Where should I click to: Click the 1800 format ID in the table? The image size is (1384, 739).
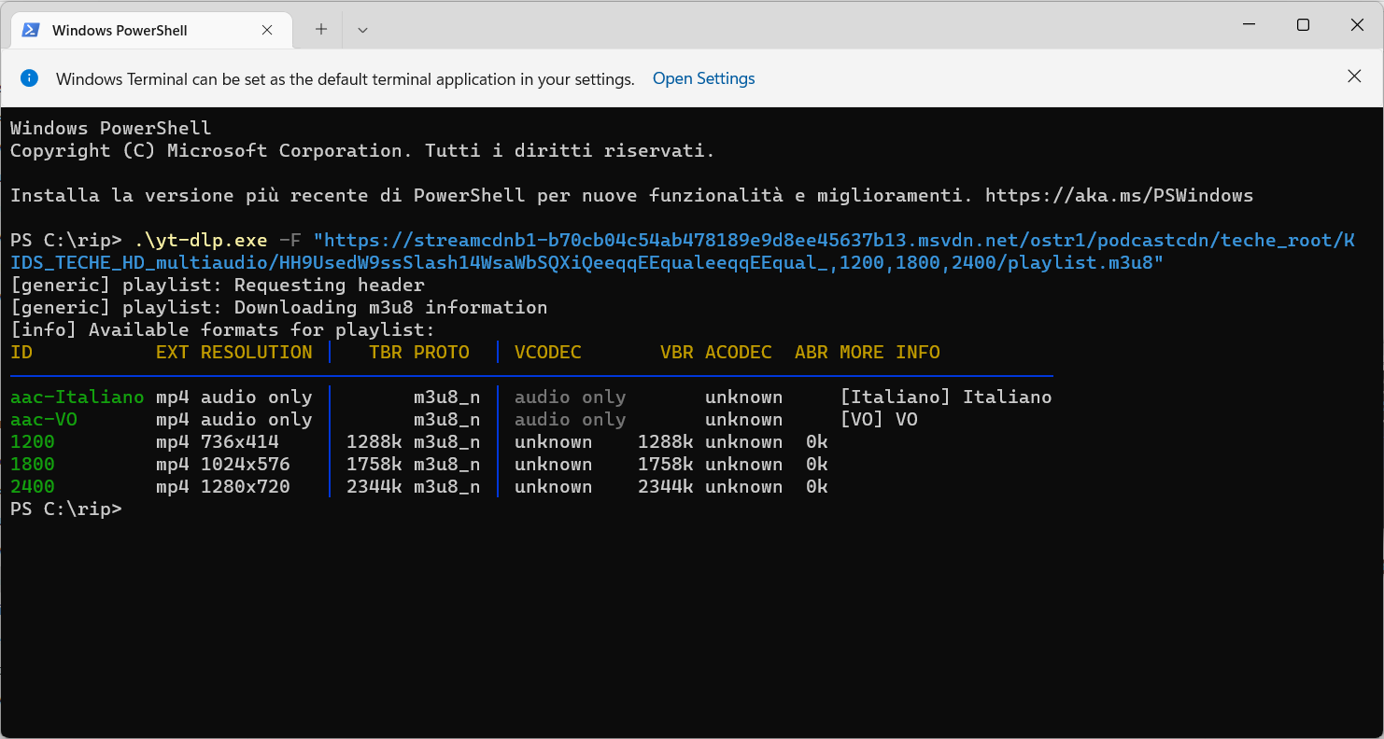pos(33,465)
